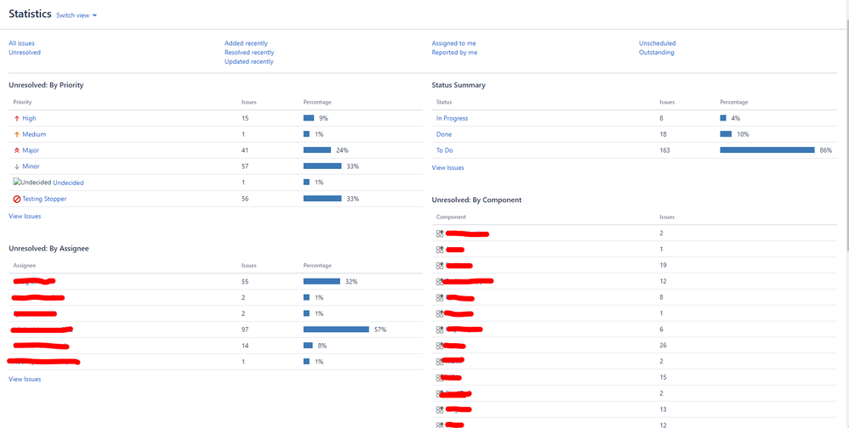The height and width of the screenshot is (428, 849).
Task: Click the Done 10% percentage bar
Action: (726, 134)
